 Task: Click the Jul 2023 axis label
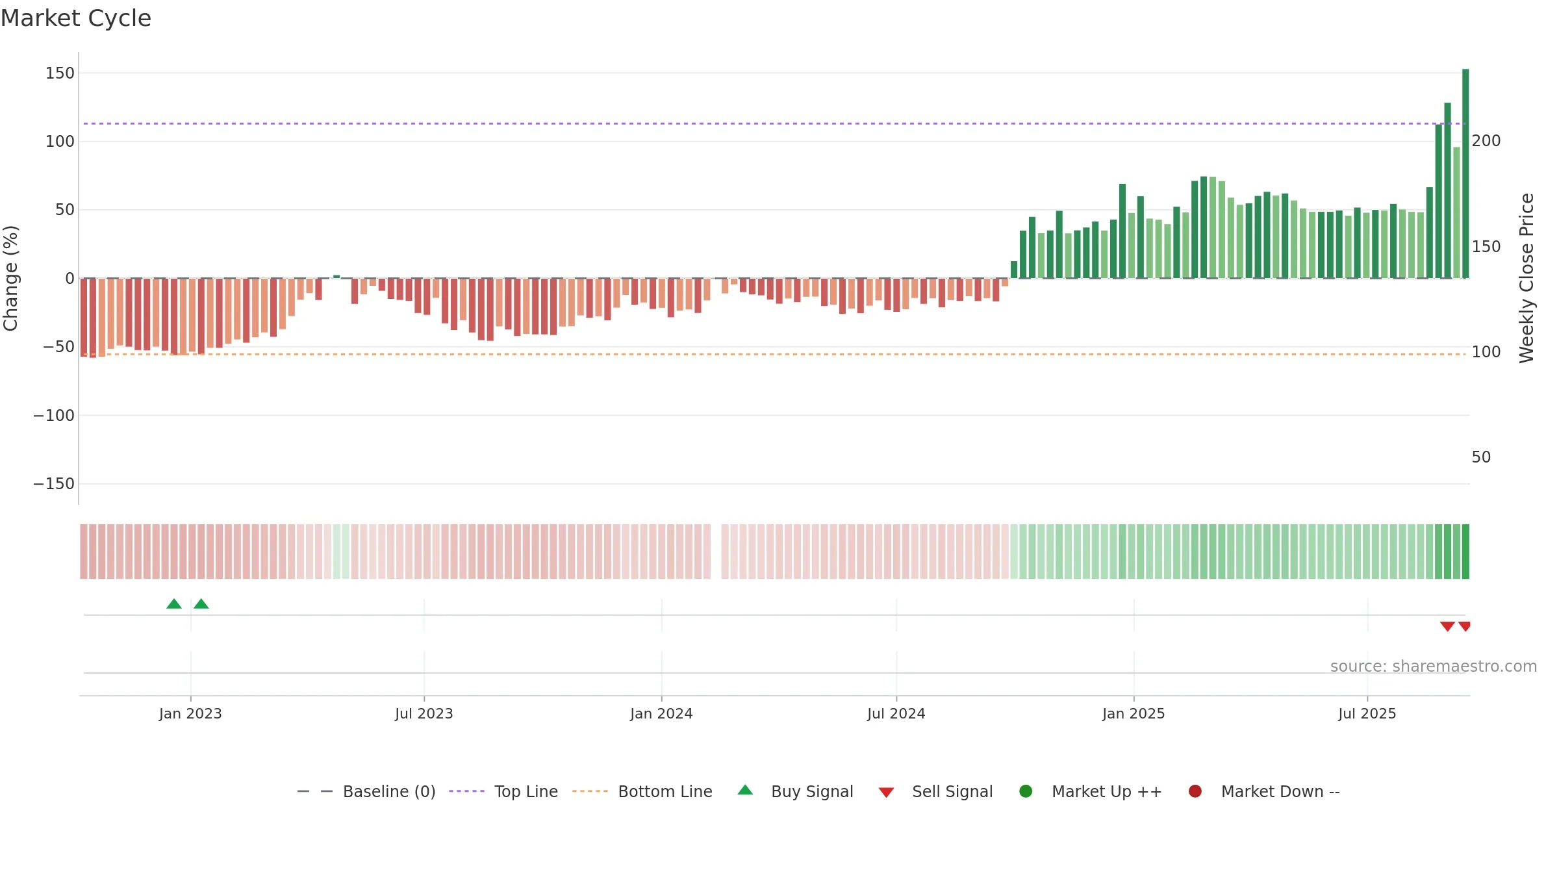(x=424, y=714)
